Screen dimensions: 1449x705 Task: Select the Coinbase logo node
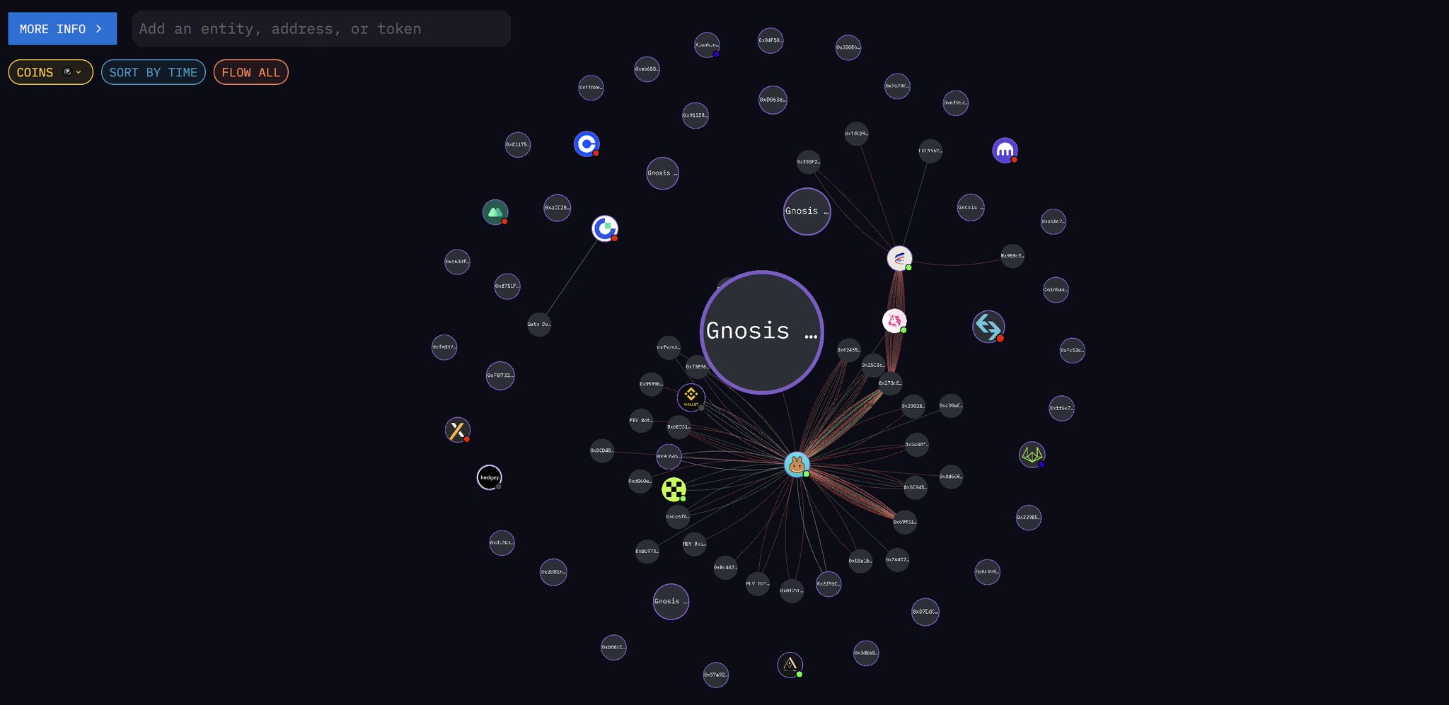coord(587,144)
